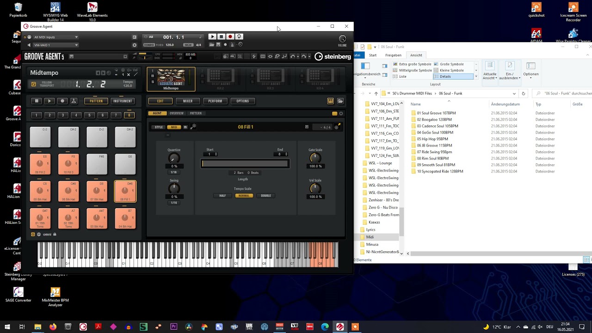
Task: Click the Save file icon under transport
Action: point(218,45)
